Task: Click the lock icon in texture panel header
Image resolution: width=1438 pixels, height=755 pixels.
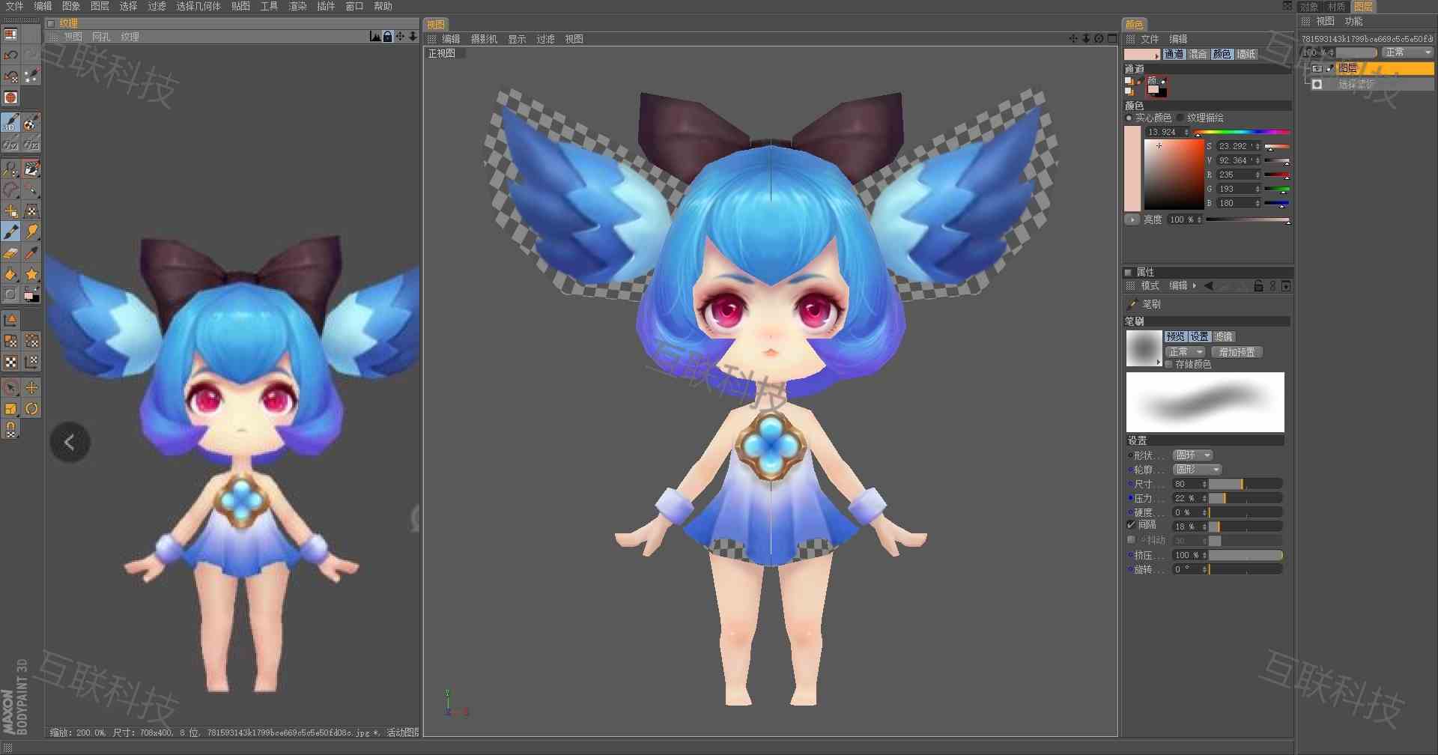Action: 387,36
